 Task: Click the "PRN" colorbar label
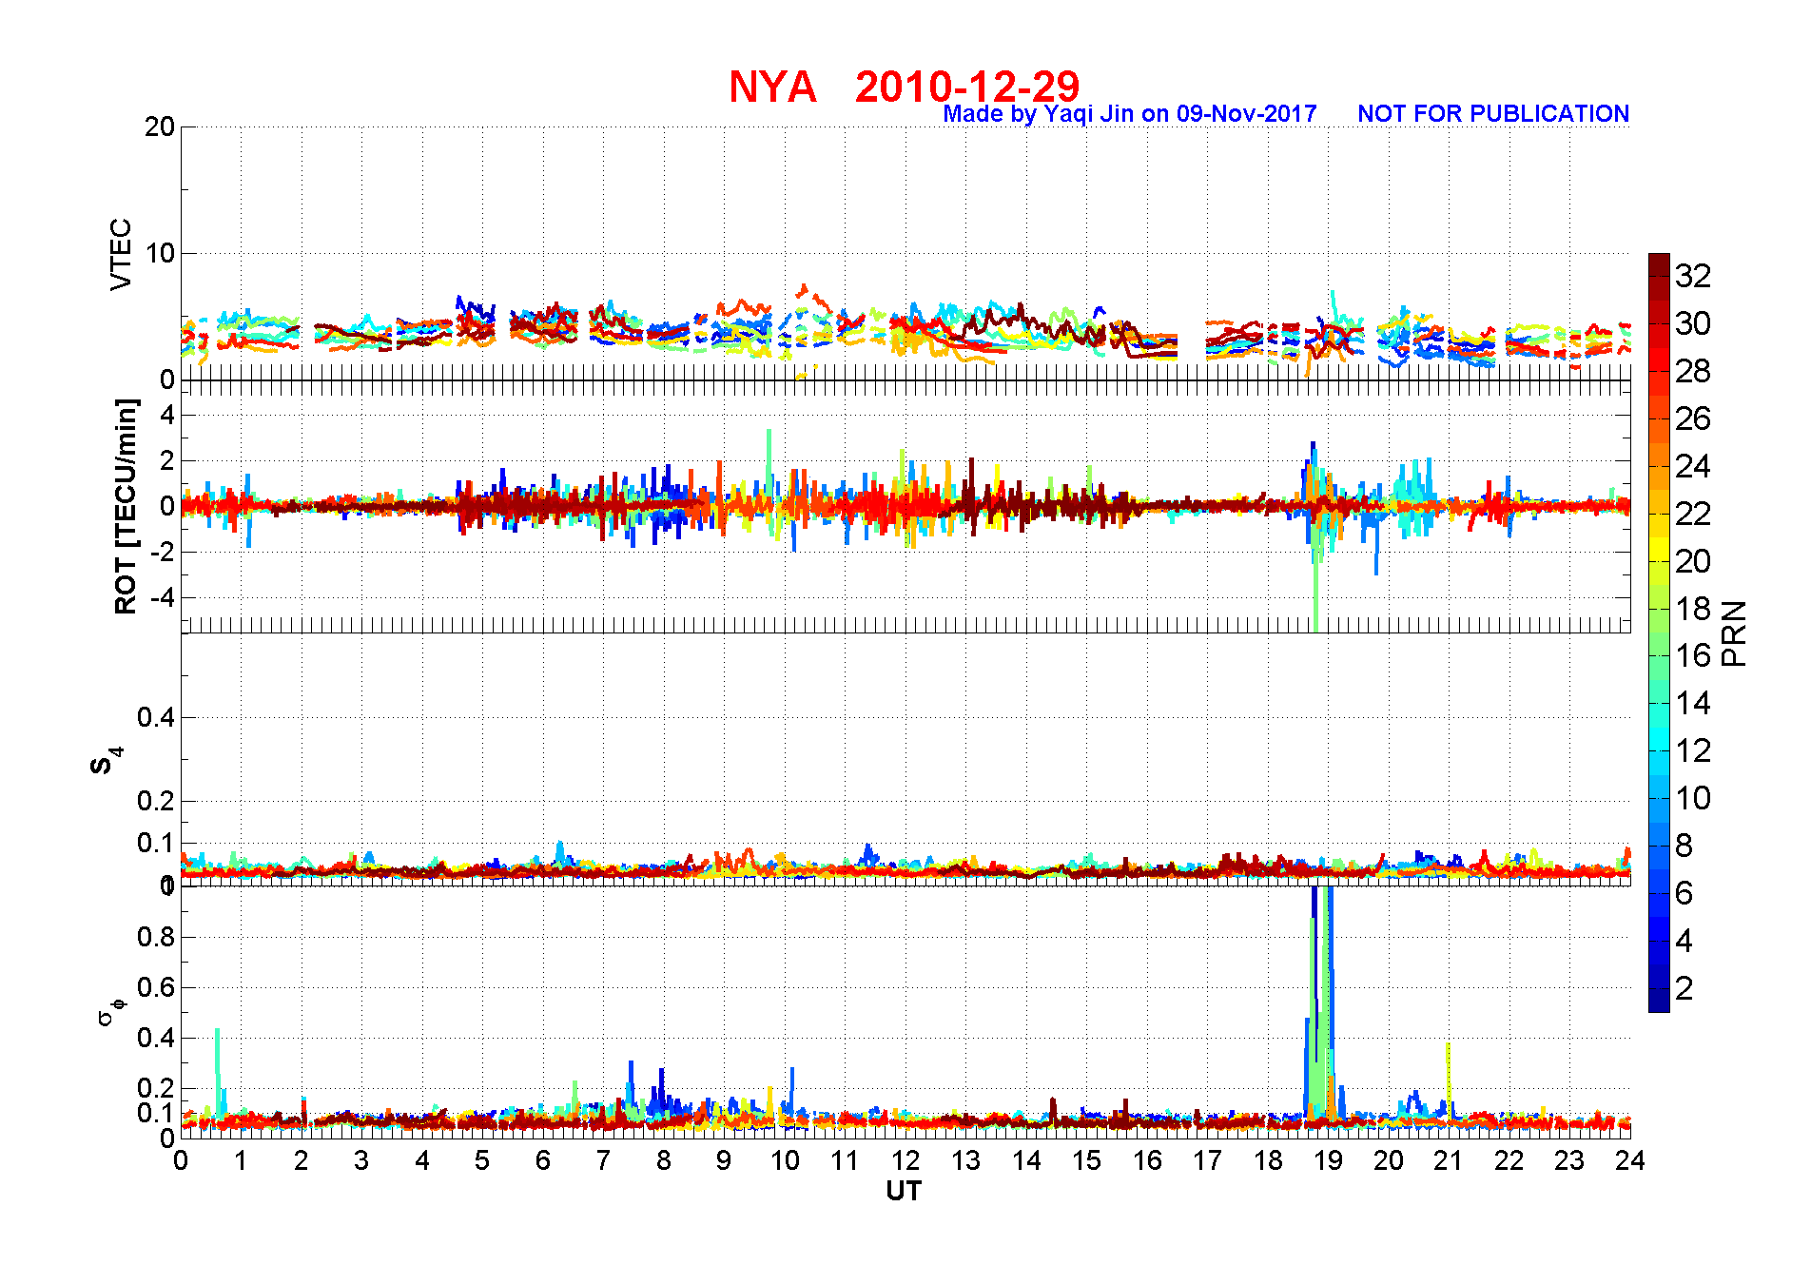click(x=1734, y=633)
